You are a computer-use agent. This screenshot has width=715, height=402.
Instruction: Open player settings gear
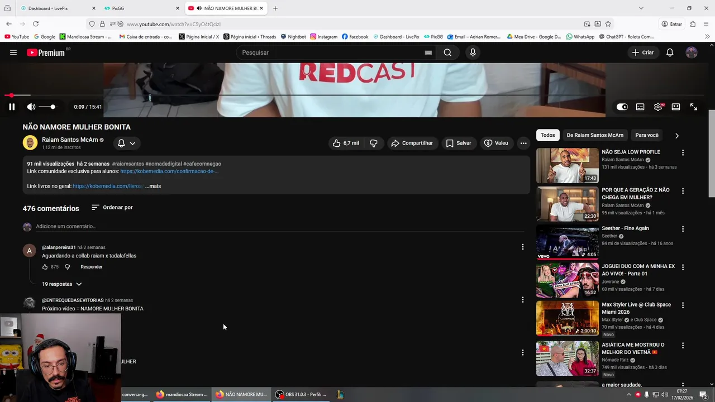[658, 107]
